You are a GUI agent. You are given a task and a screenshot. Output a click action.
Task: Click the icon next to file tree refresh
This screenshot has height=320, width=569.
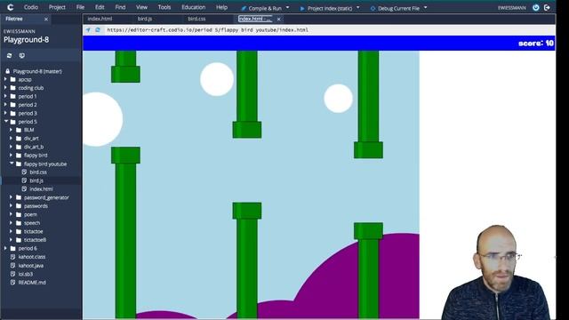21,55
